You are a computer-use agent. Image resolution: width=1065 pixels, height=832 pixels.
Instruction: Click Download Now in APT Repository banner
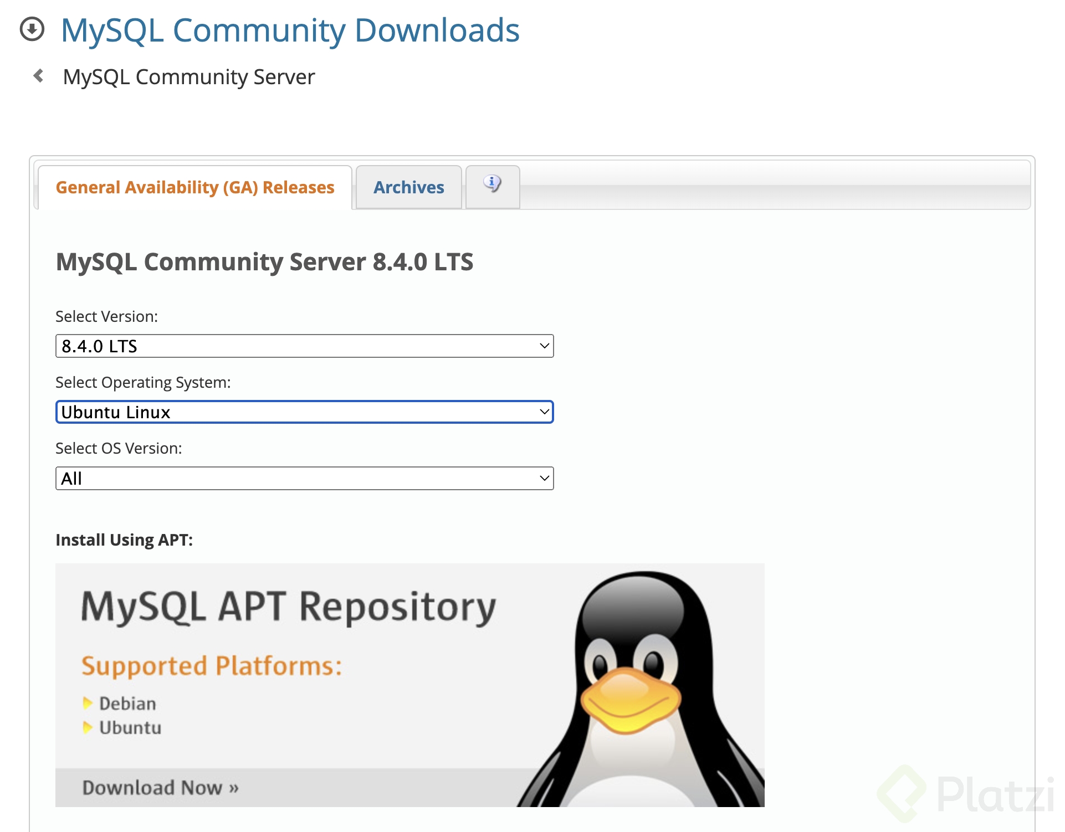pos(161,788)
